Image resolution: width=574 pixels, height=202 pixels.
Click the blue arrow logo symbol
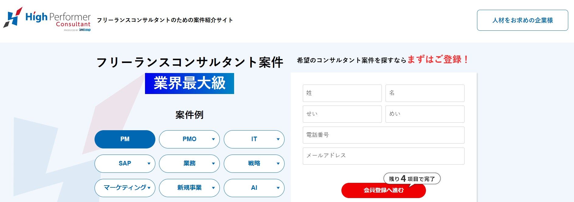[12, 18]
